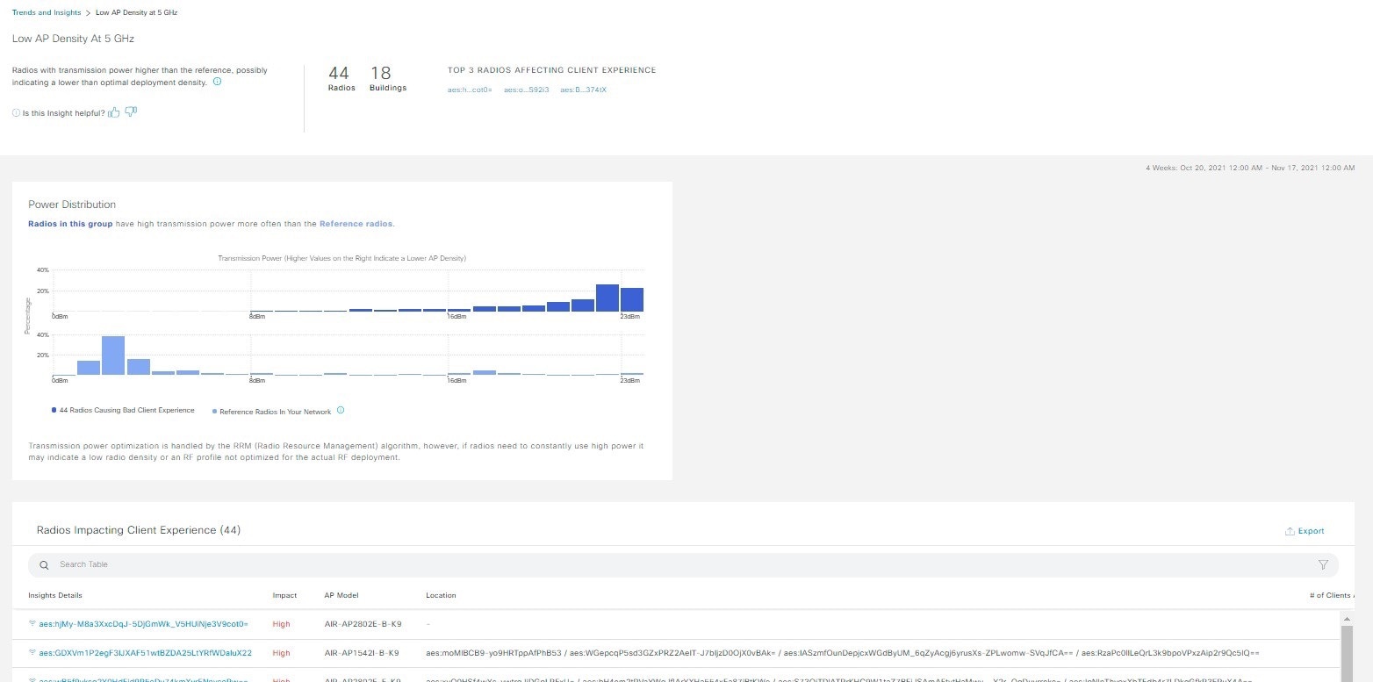Open radio aes:hjMy-M8a3XxcDqJ row link
This screenshot has height=682, width=1373.
click(x=144, y=624)
